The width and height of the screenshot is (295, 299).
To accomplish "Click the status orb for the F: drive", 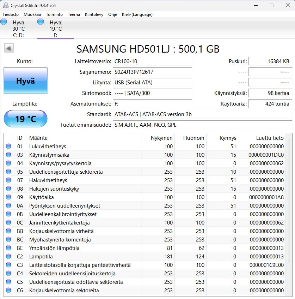I will click(41, 22).
